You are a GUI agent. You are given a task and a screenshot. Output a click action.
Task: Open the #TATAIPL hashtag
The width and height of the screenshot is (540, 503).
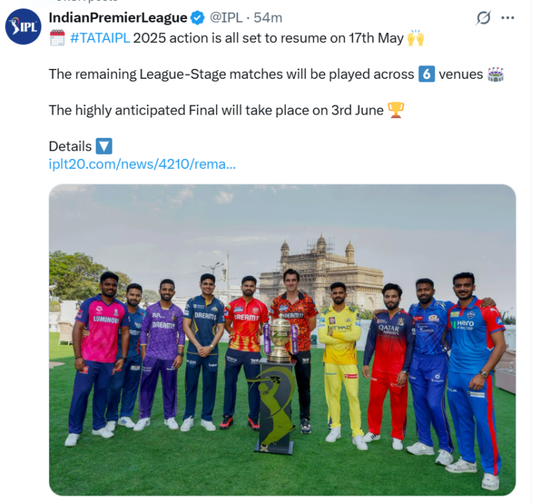[100, 38]
